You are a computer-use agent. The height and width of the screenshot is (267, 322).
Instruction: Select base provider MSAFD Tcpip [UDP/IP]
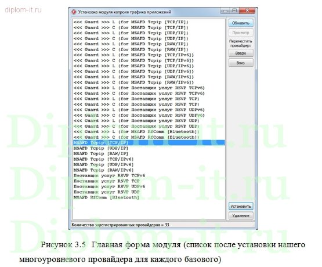tap(149, 148)
